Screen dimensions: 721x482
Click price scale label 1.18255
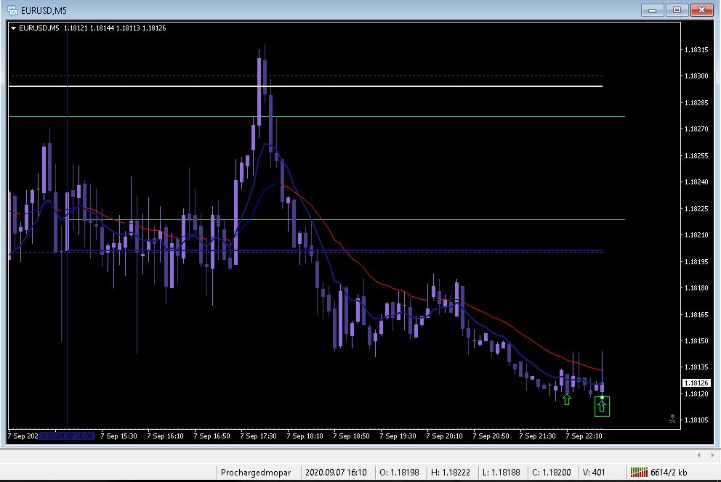coord(696,155)
